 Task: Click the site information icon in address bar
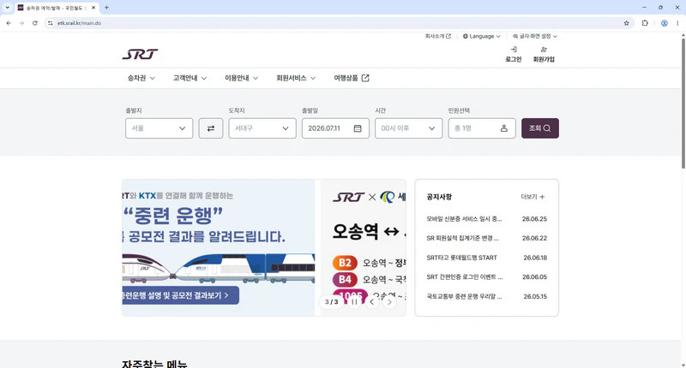[x=51, y=23]
